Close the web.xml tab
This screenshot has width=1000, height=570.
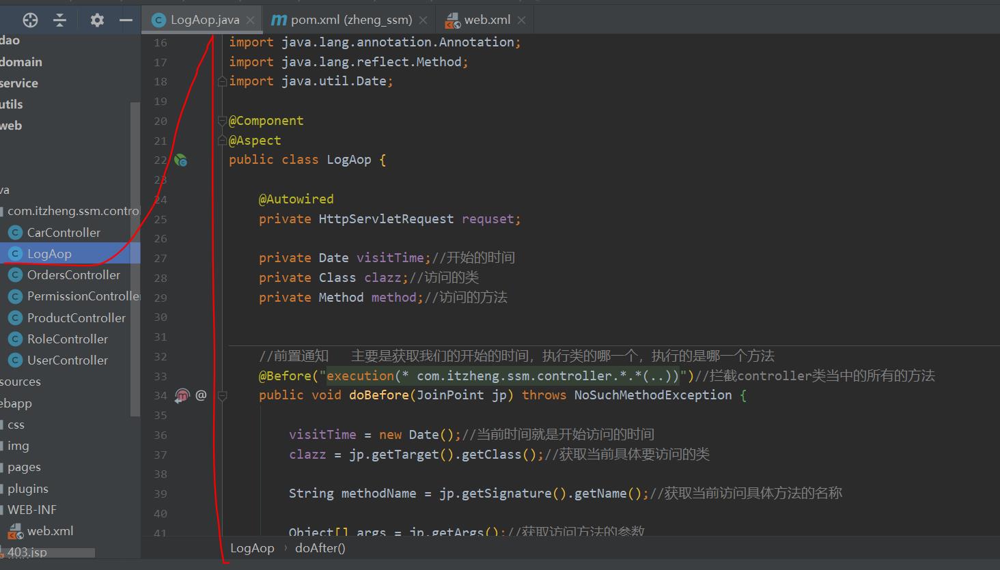[x=521, y=20]
